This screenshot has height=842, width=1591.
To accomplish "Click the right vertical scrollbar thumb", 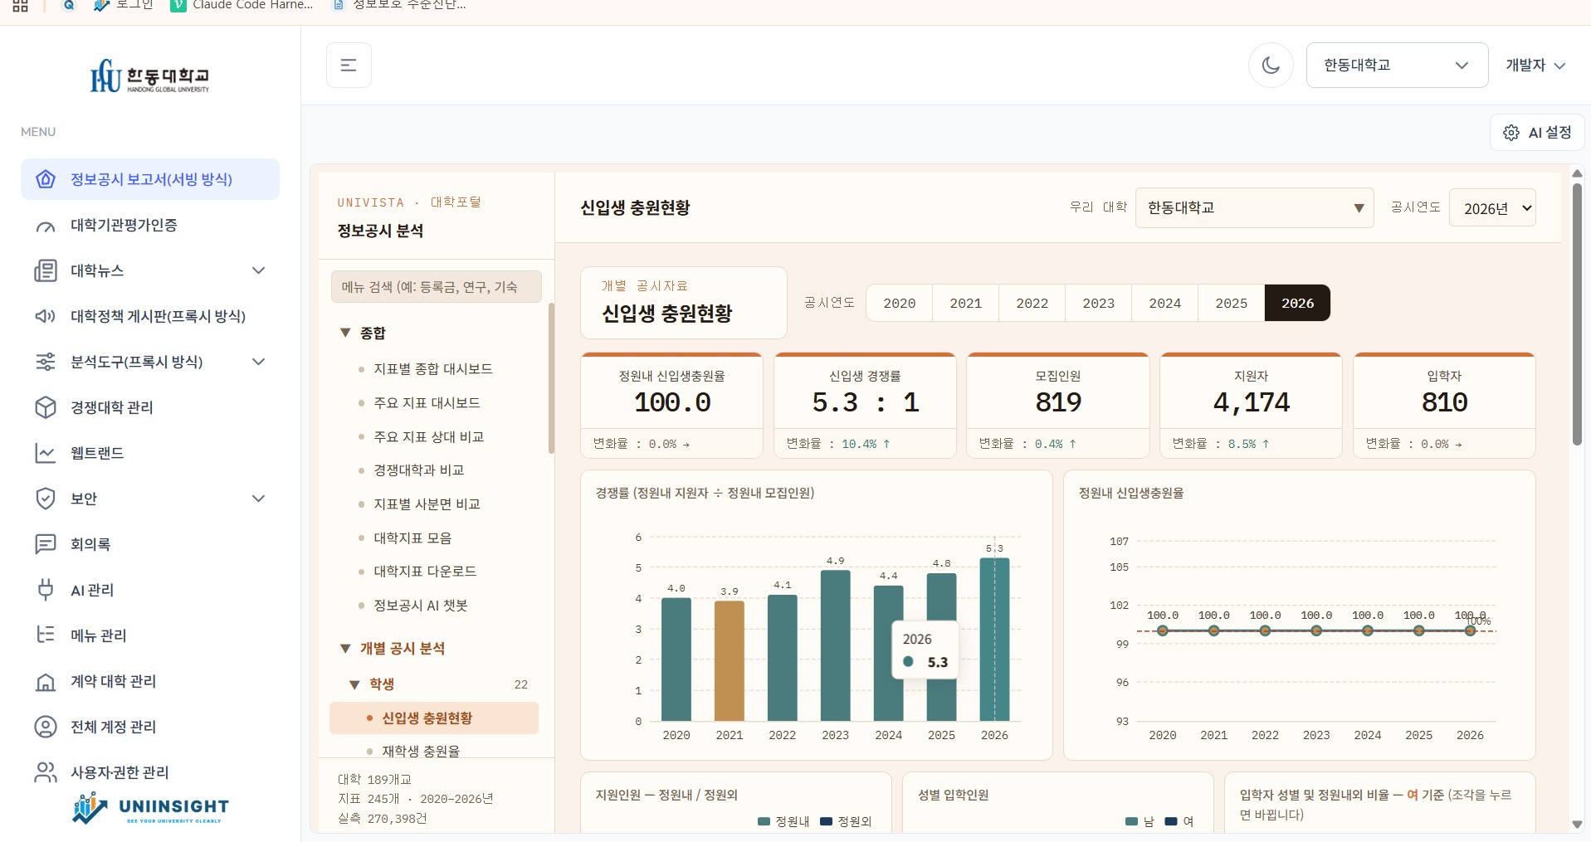I will pos(1577,314).
